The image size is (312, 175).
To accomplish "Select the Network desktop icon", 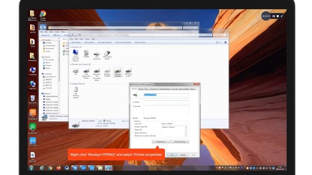I will tap(33, 86).
